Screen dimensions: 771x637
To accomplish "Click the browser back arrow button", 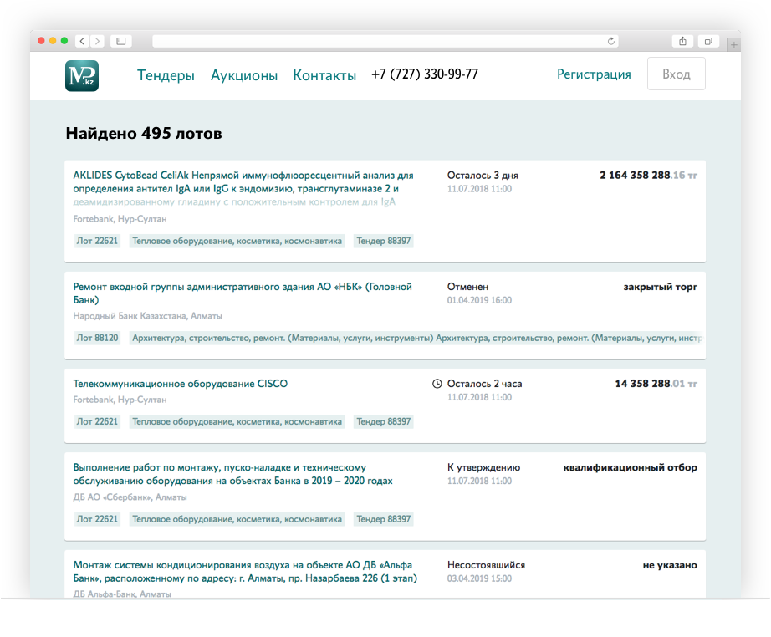I will click(82, 41).
